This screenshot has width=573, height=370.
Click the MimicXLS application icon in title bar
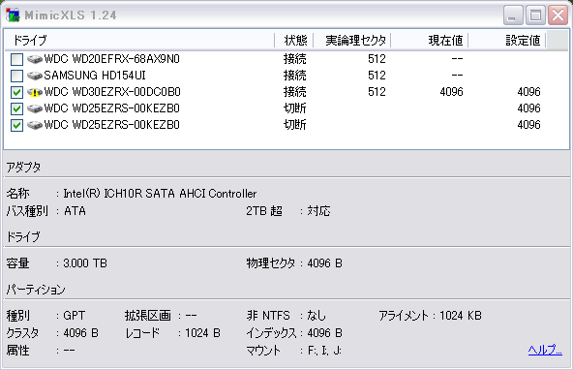point(13,15)
